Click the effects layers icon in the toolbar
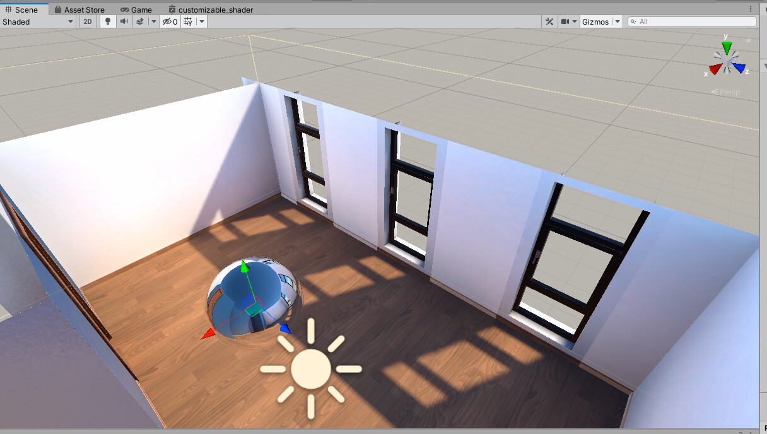Screen dimensions: 767x434 (140, 21)
